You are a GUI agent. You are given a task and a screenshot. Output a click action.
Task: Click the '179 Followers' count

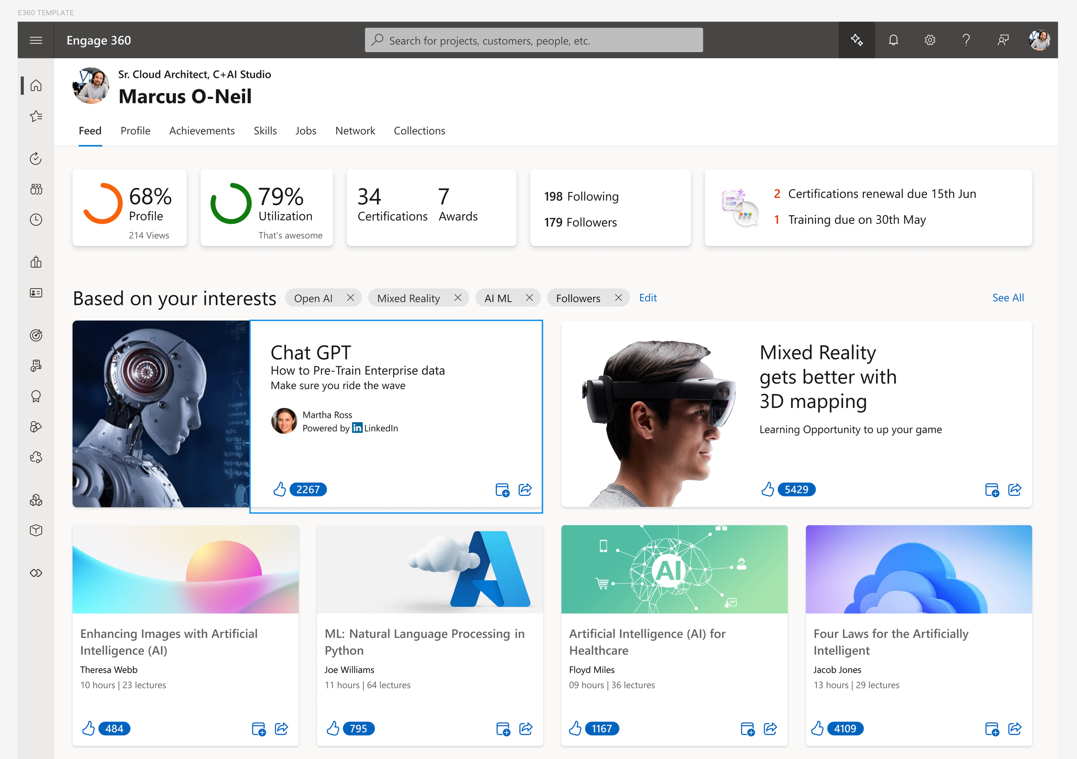581,222
